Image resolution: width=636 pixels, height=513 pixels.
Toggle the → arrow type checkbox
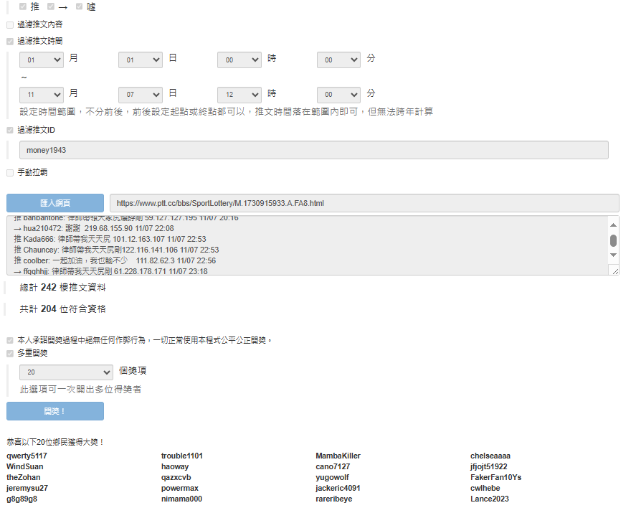click(51, 6)
